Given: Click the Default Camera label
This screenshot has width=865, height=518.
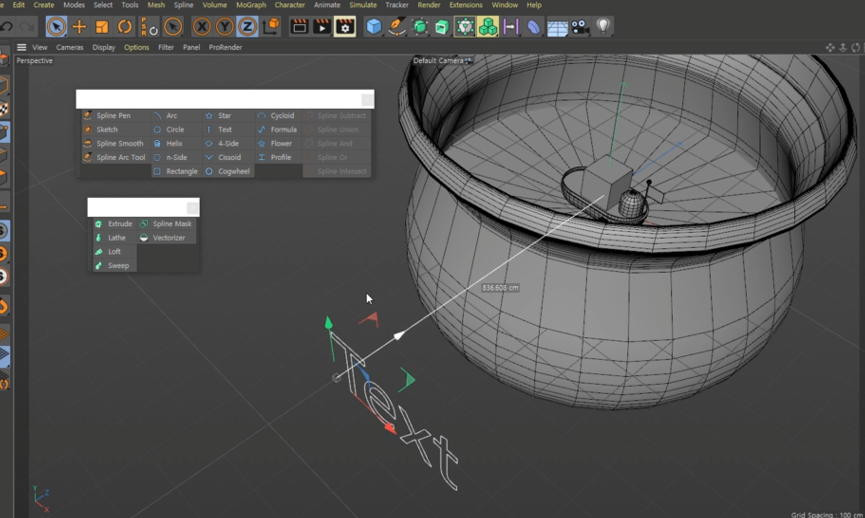Looking at the screenshot, I should point(438,60).
